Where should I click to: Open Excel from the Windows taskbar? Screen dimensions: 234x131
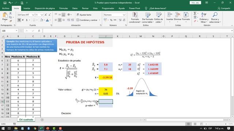[x=41, y=128]
